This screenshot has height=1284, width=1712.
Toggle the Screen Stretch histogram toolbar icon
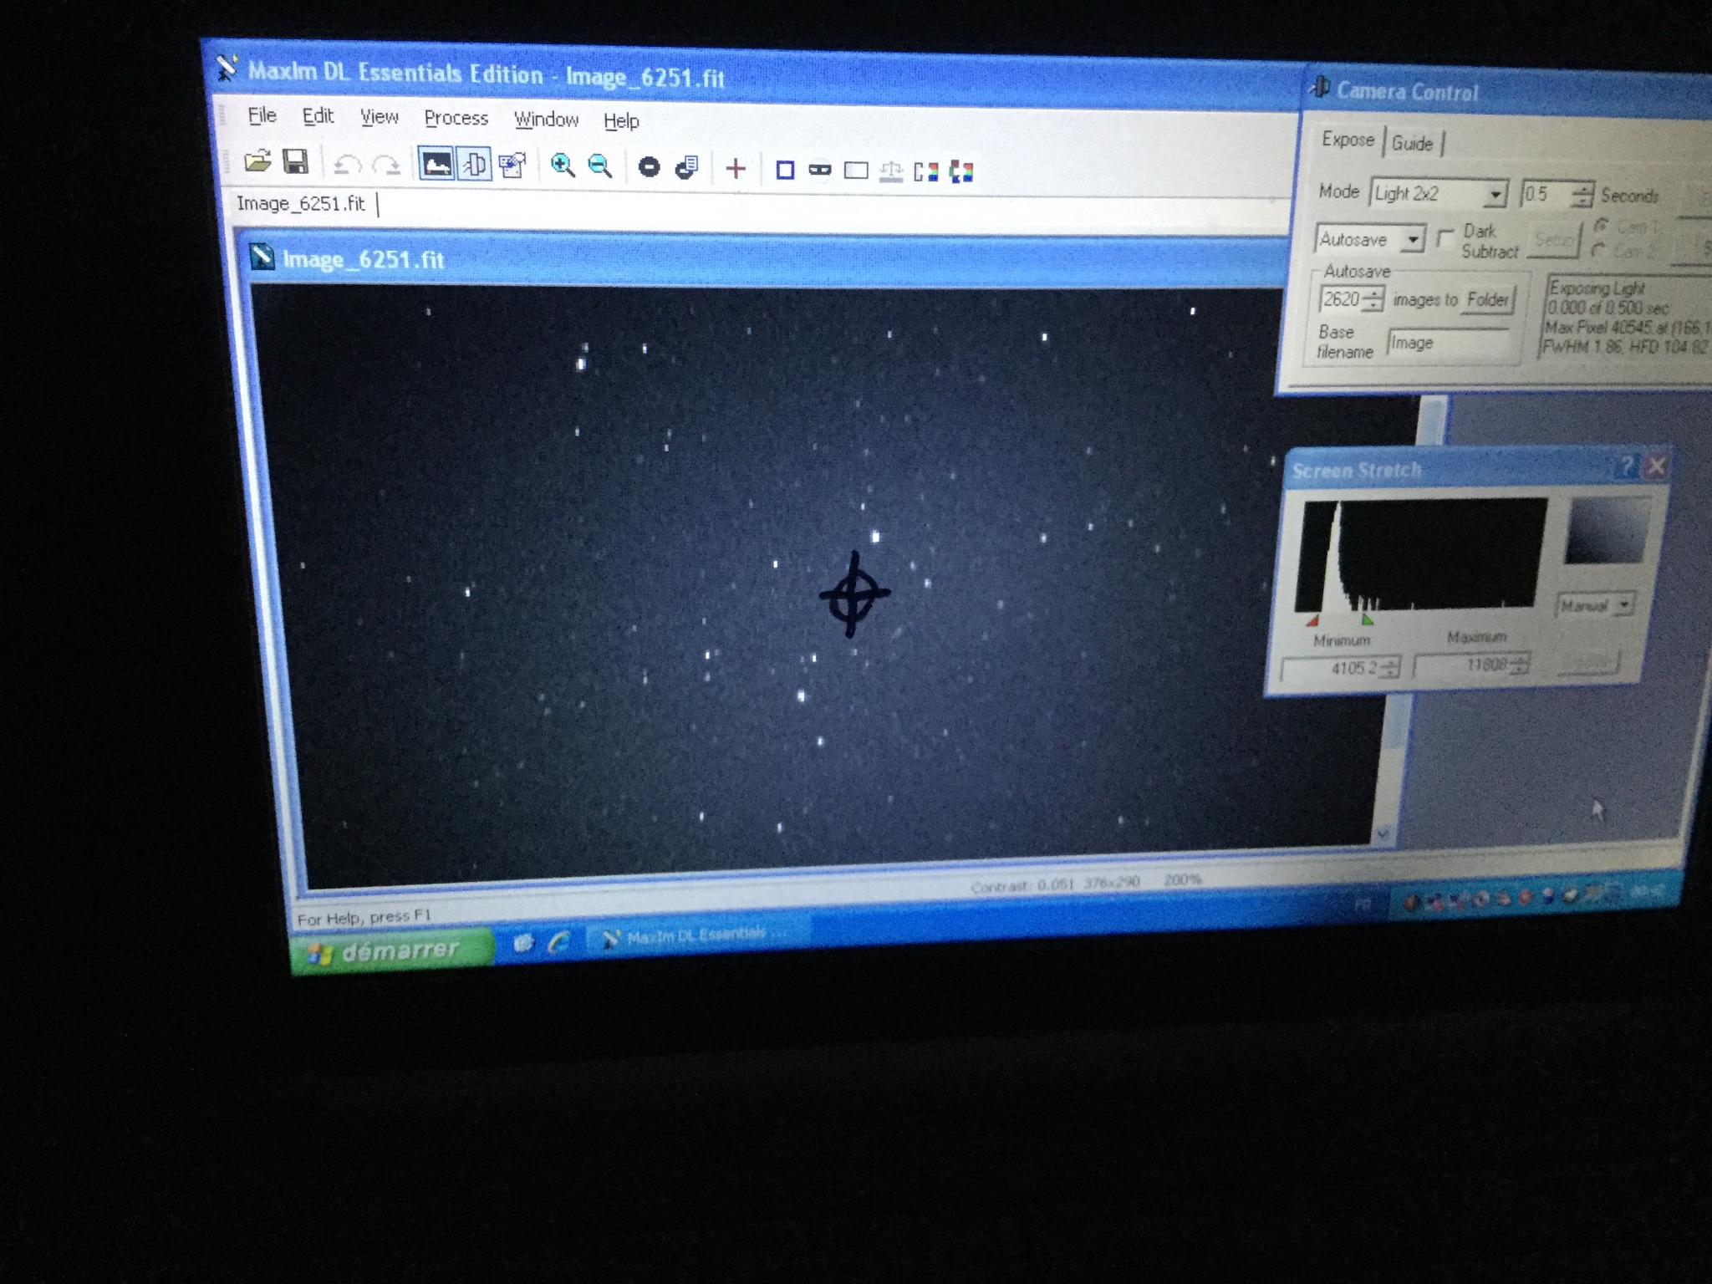[436, 164]
